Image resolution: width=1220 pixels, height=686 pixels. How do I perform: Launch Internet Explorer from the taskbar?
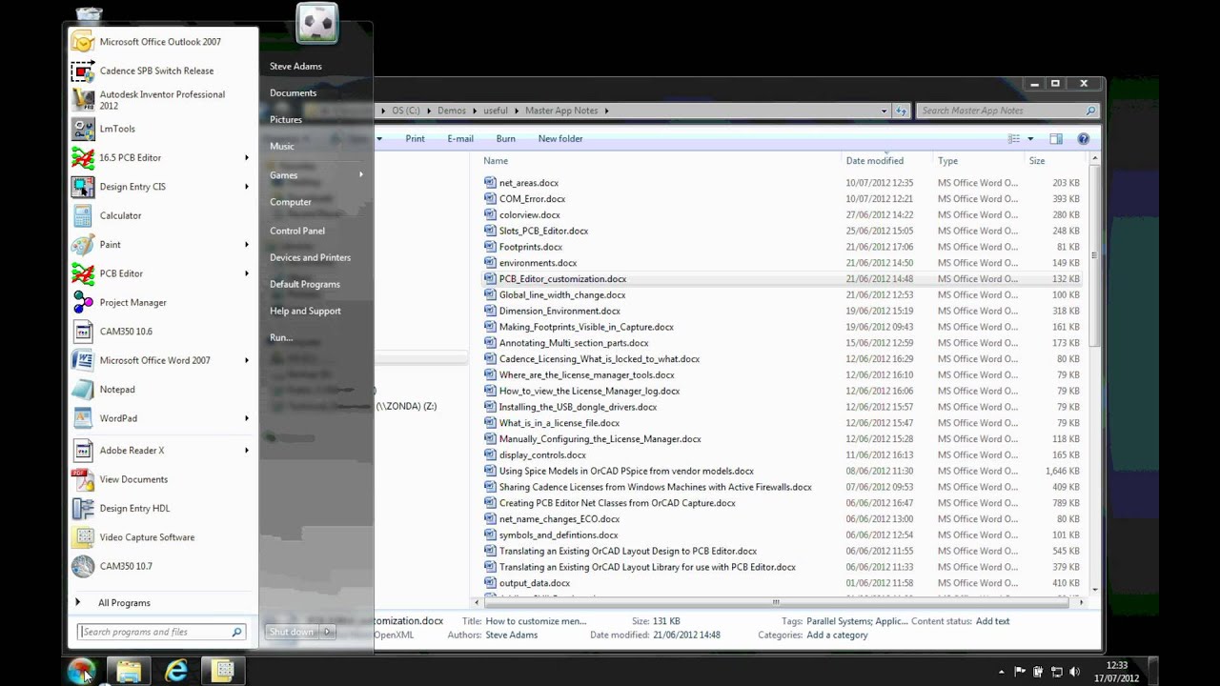176,671
